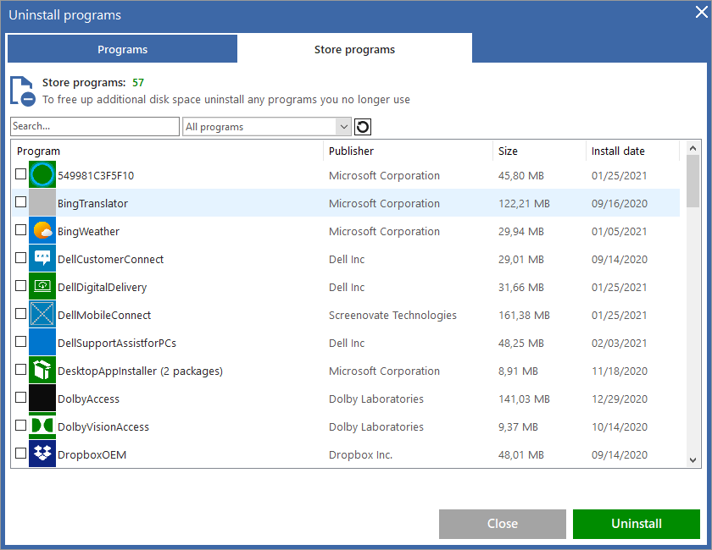
Task: Click the 12/29/2020 install date
Action: point(620,399)
